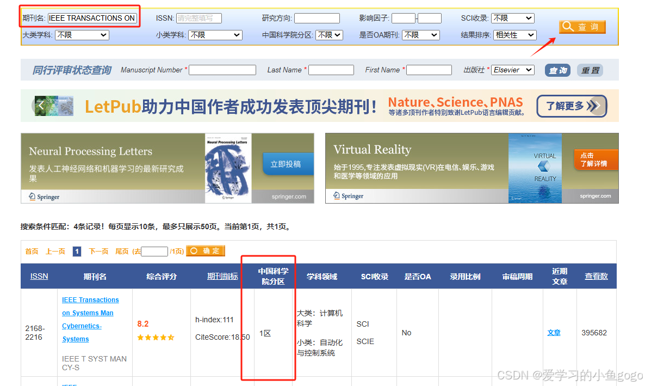Click the 研究方向 research direction field

pos(317,18)
